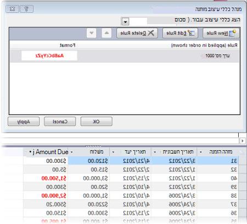Image resolution: width=247 pixels, height=224 pixels.
Task: Close the conditional formatting rules dialog
Action: [x=12, y=9]
